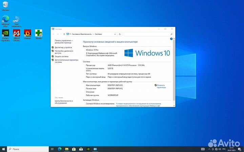Click the touch keyboard tray icon

point(203,149)
